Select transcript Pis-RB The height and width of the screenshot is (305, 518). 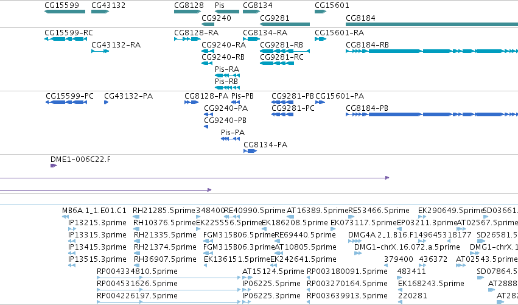point(227,88)
